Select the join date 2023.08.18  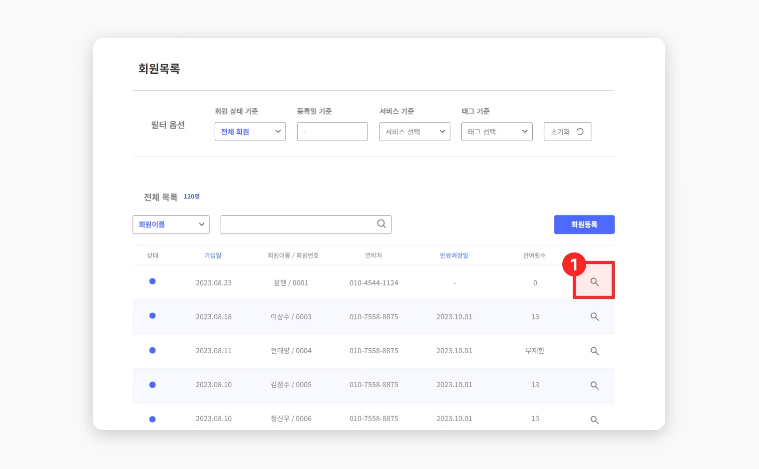[x=214, y=317]
